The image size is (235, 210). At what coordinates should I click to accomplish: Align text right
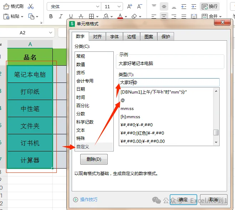pyautogui.click(x=174, y=16)
